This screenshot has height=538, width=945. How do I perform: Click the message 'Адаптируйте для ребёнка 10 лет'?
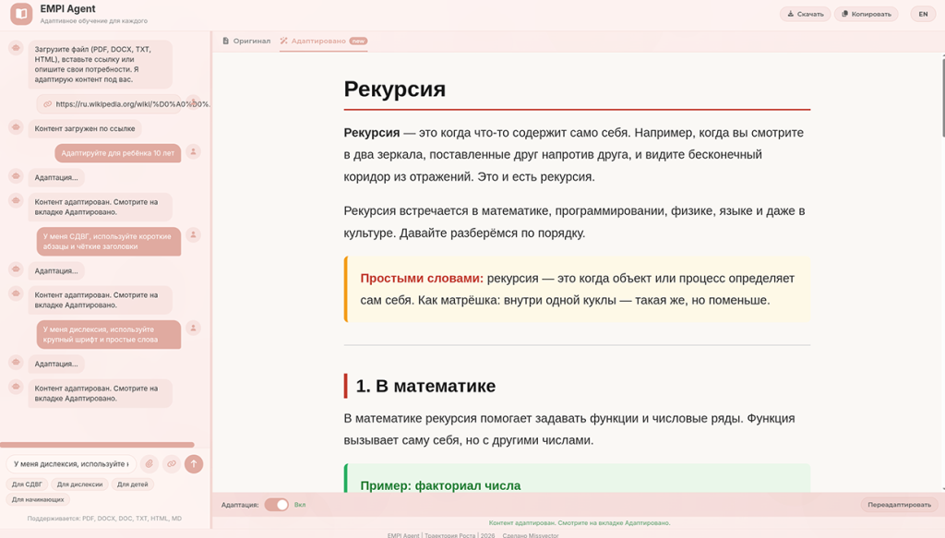117,153
